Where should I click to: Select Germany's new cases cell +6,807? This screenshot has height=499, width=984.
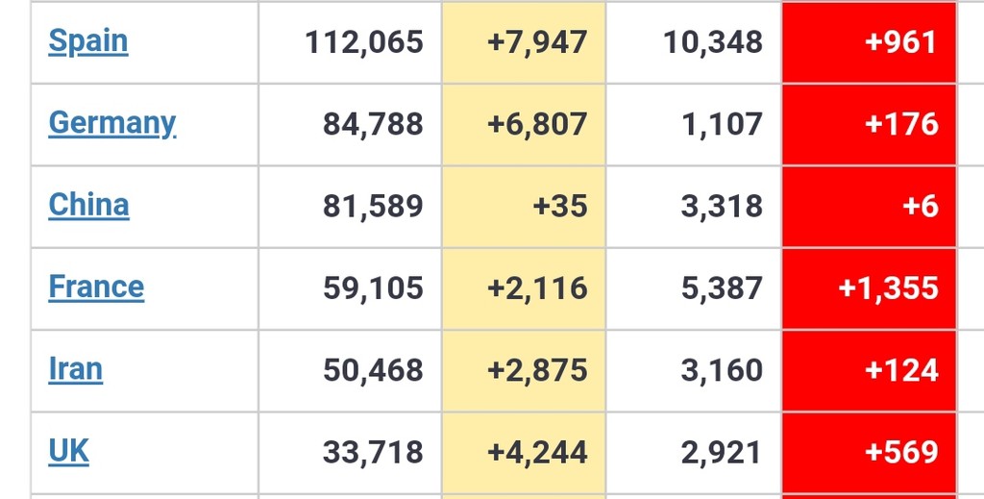point(536,124)
